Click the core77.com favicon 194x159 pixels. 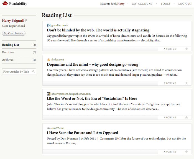49,128
